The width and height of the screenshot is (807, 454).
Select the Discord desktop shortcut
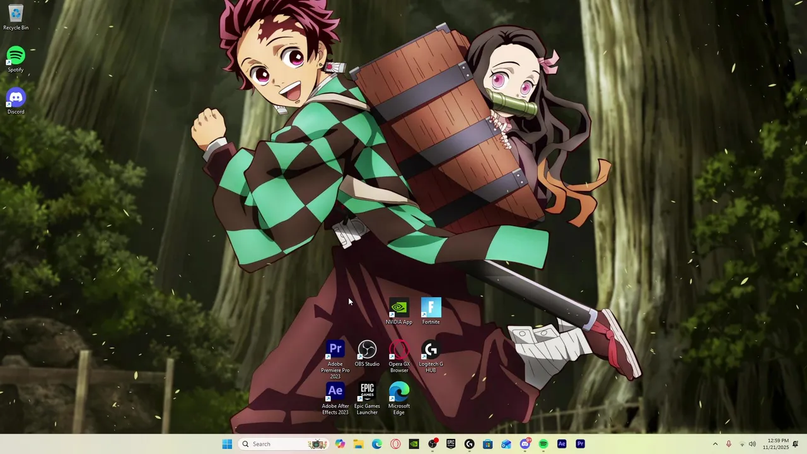pyautogui.click(x=16, y=102)
